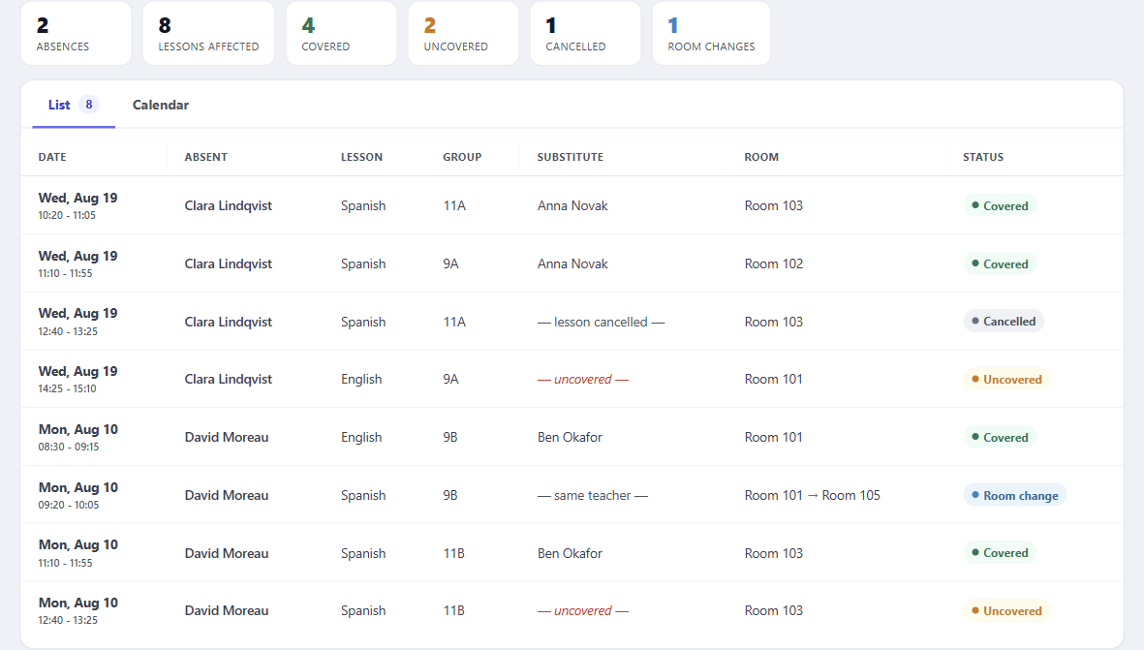Click group 9B in the 09:20 - 10:05 row
This screenshot has width=1144, height=650.
pos(450,495)
